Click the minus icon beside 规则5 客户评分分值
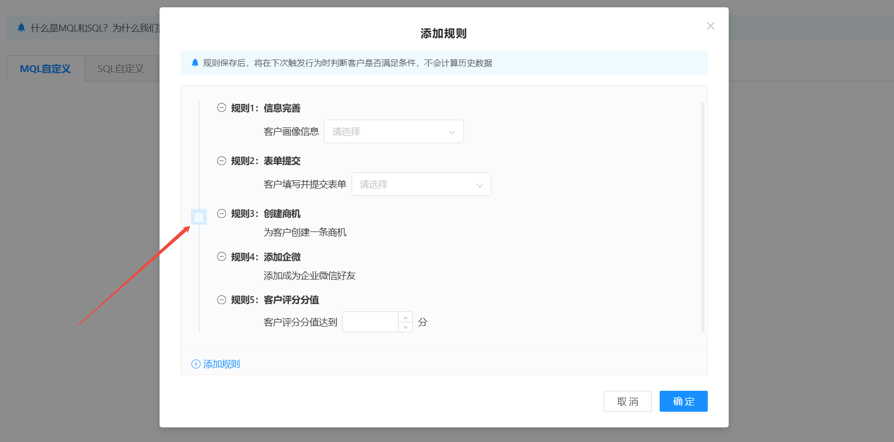This screenshot has height=442, width=894. 221,299
